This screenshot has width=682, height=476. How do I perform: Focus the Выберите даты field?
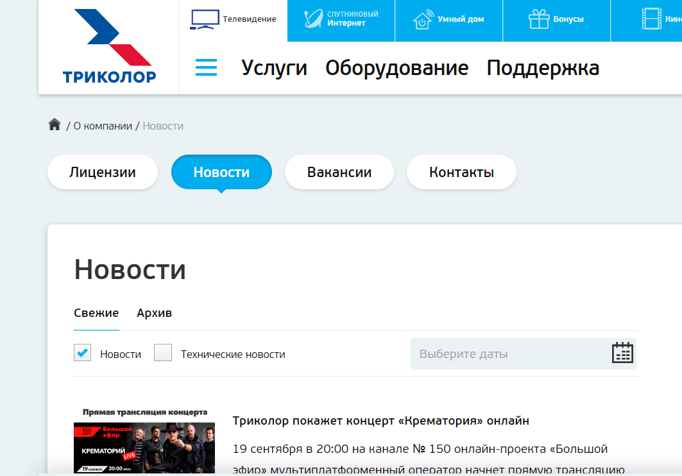524,354
